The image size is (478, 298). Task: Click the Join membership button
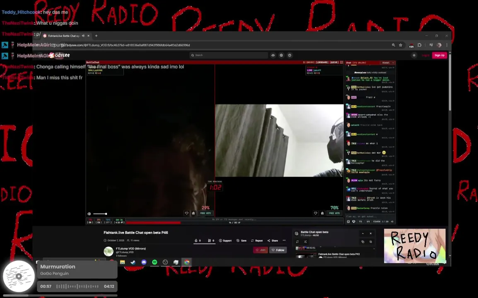click(261, 250)
